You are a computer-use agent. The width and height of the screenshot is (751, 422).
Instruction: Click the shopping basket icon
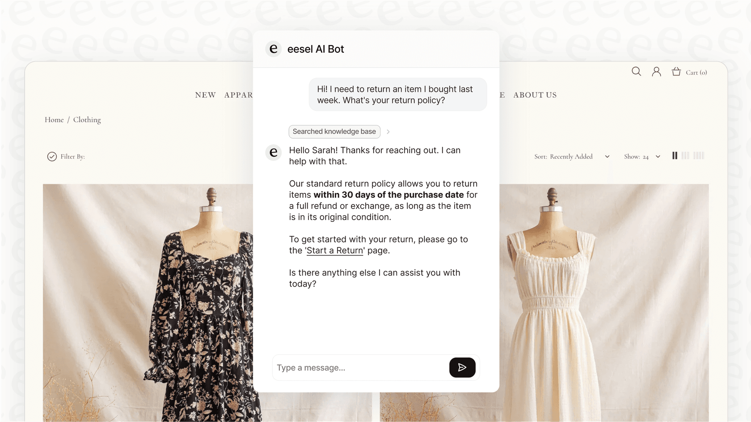pos(676,71)
